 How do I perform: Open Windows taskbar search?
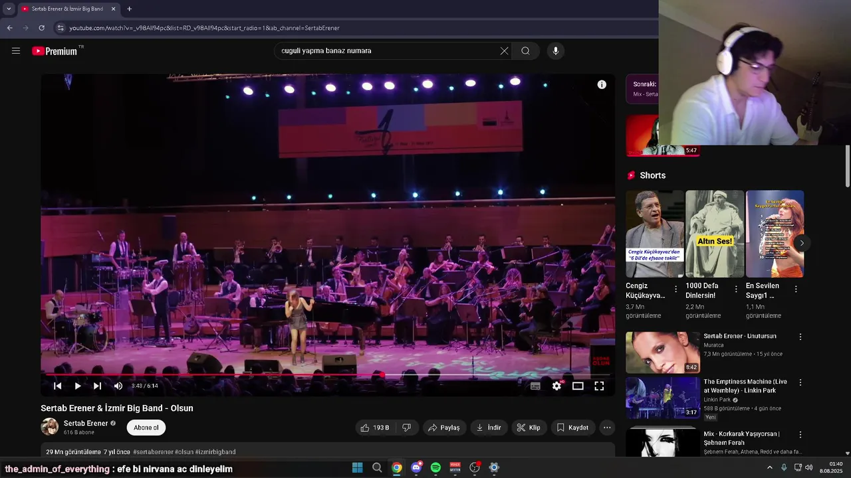click(377, 467)
